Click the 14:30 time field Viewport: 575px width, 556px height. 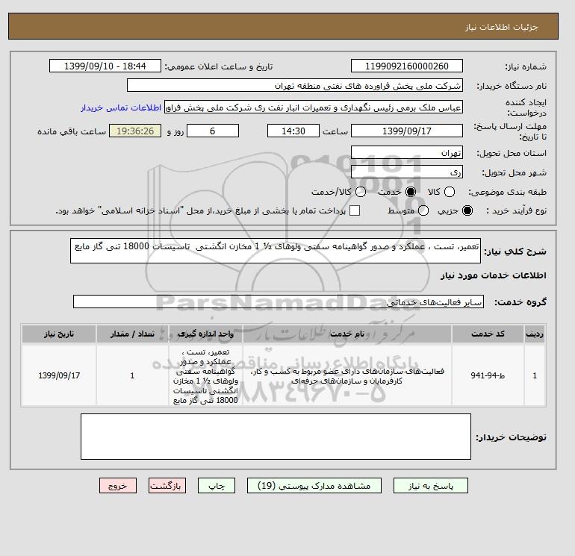[293, 131]
